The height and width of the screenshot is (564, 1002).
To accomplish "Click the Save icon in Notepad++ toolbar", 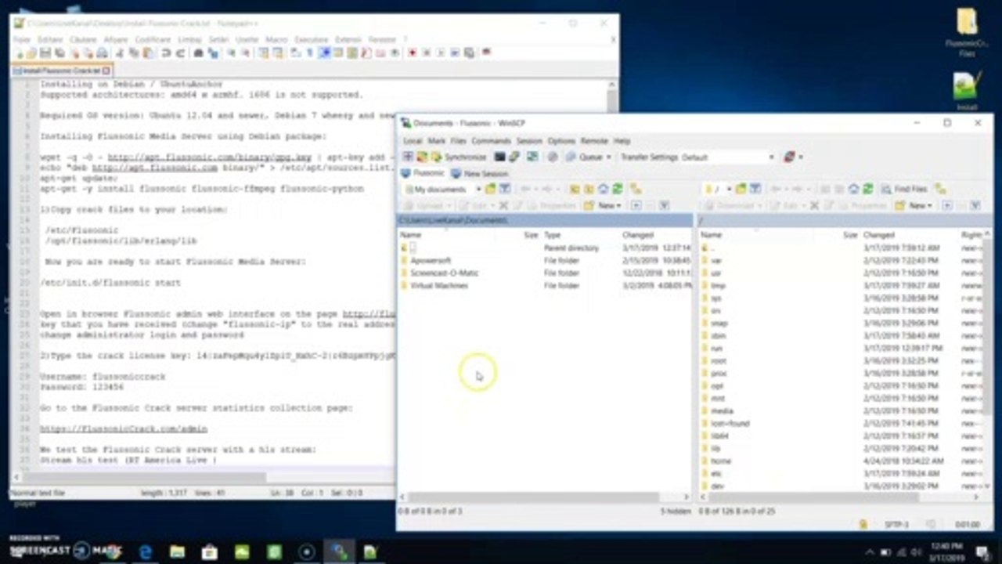I will (x=45, y=53).
